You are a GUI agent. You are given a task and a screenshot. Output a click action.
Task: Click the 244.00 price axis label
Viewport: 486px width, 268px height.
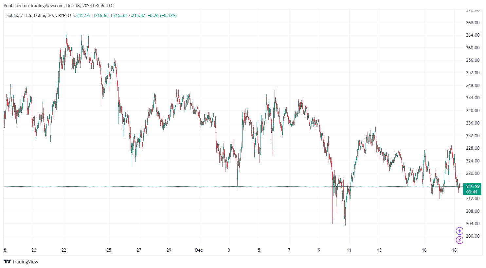473,98
